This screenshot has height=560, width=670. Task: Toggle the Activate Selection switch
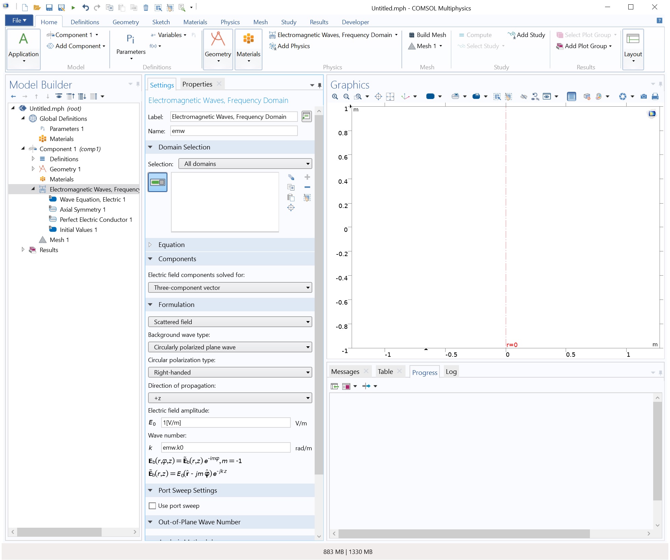157,182
